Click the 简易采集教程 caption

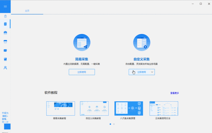coord(59,118)
